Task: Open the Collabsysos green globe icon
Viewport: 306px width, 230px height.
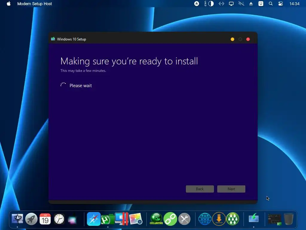Action: (156, 219)
